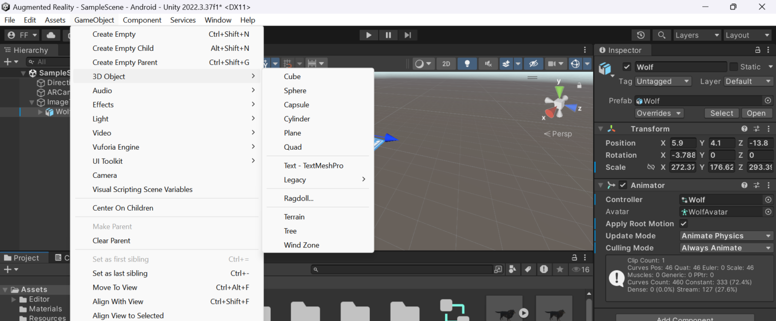This screenshot has height=321, width=776.
Task: Disable the Wolf active checkbox
Action: (x=626, y=67)
